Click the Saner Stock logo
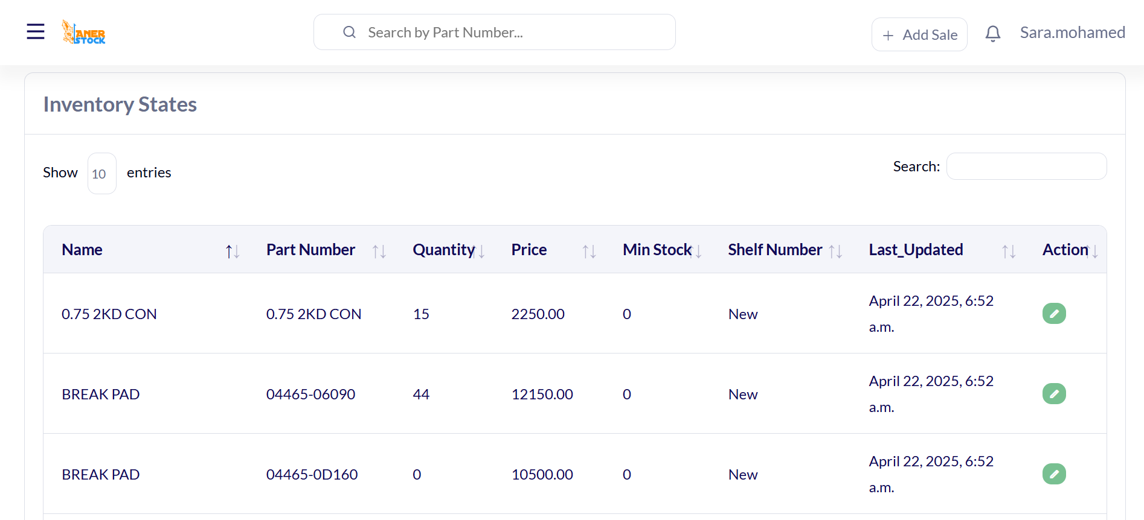Image resolution: width=1144 pixels, height=520 pixels. (x=84, y=33)
